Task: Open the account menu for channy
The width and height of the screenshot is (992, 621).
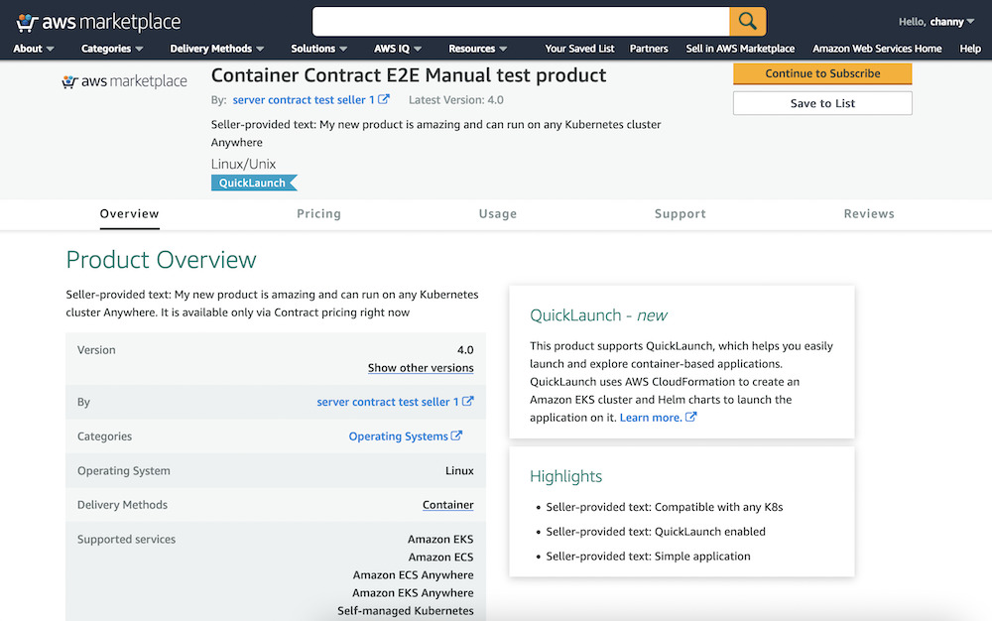Action: click(x=936, y=21)
